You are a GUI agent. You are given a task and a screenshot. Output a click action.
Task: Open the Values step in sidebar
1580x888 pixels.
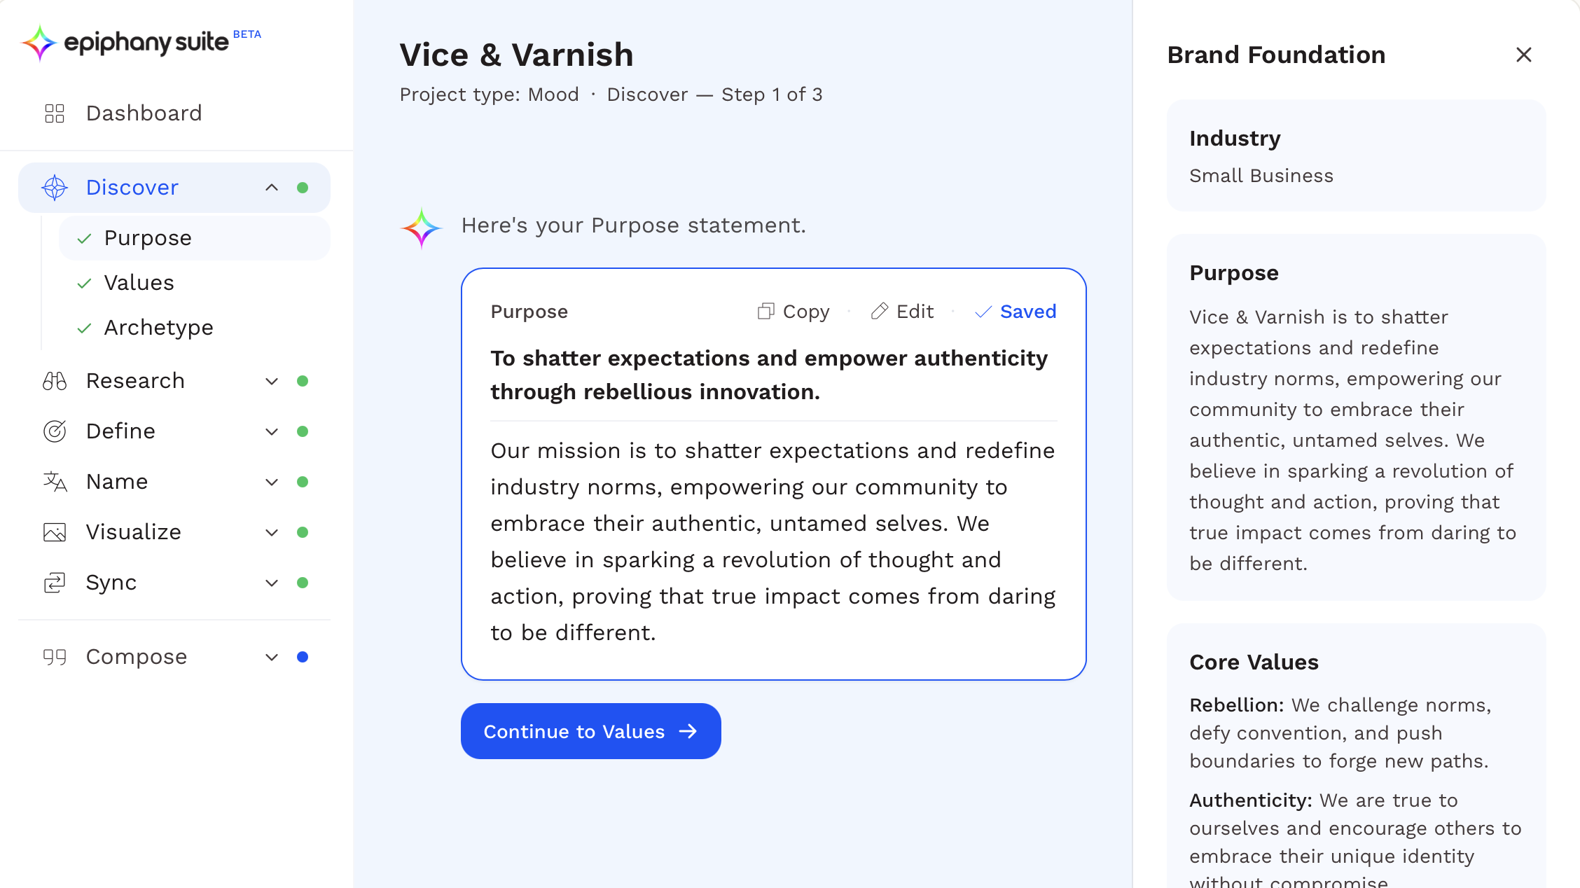[139, 283]
